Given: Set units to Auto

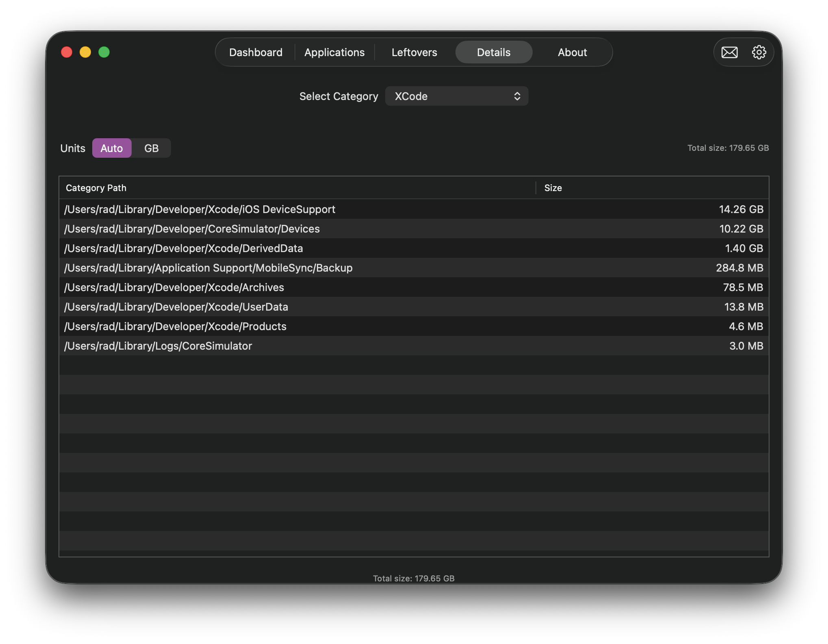Looking at the screenshot, I should pos(112,148).
